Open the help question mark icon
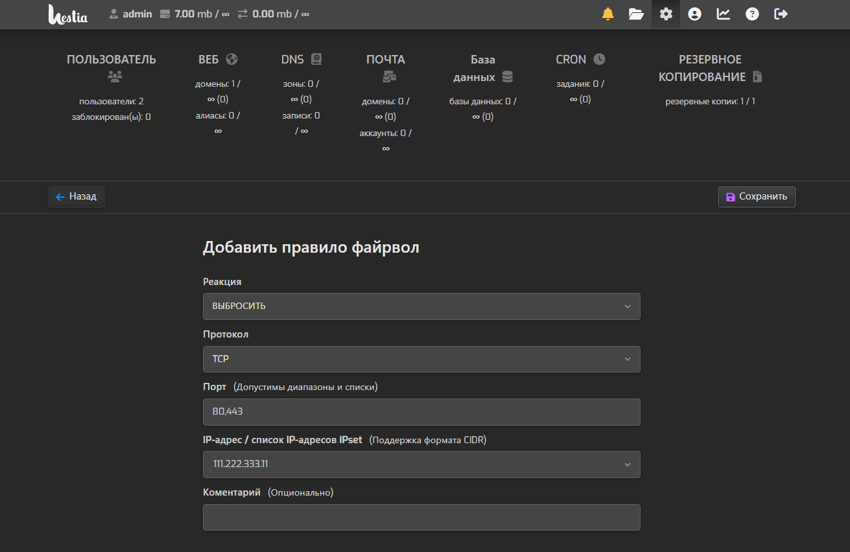The image size is (850, 552). tap(752, 14)
